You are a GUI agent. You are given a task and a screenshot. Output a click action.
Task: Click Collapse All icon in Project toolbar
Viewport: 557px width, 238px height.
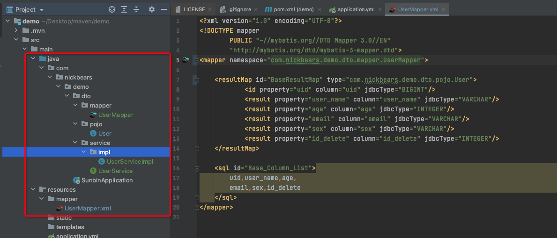tap(136, 9)
